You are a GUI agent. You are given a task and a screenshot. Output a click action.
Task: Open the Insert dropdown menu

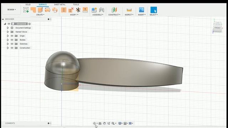coord(142,15)
